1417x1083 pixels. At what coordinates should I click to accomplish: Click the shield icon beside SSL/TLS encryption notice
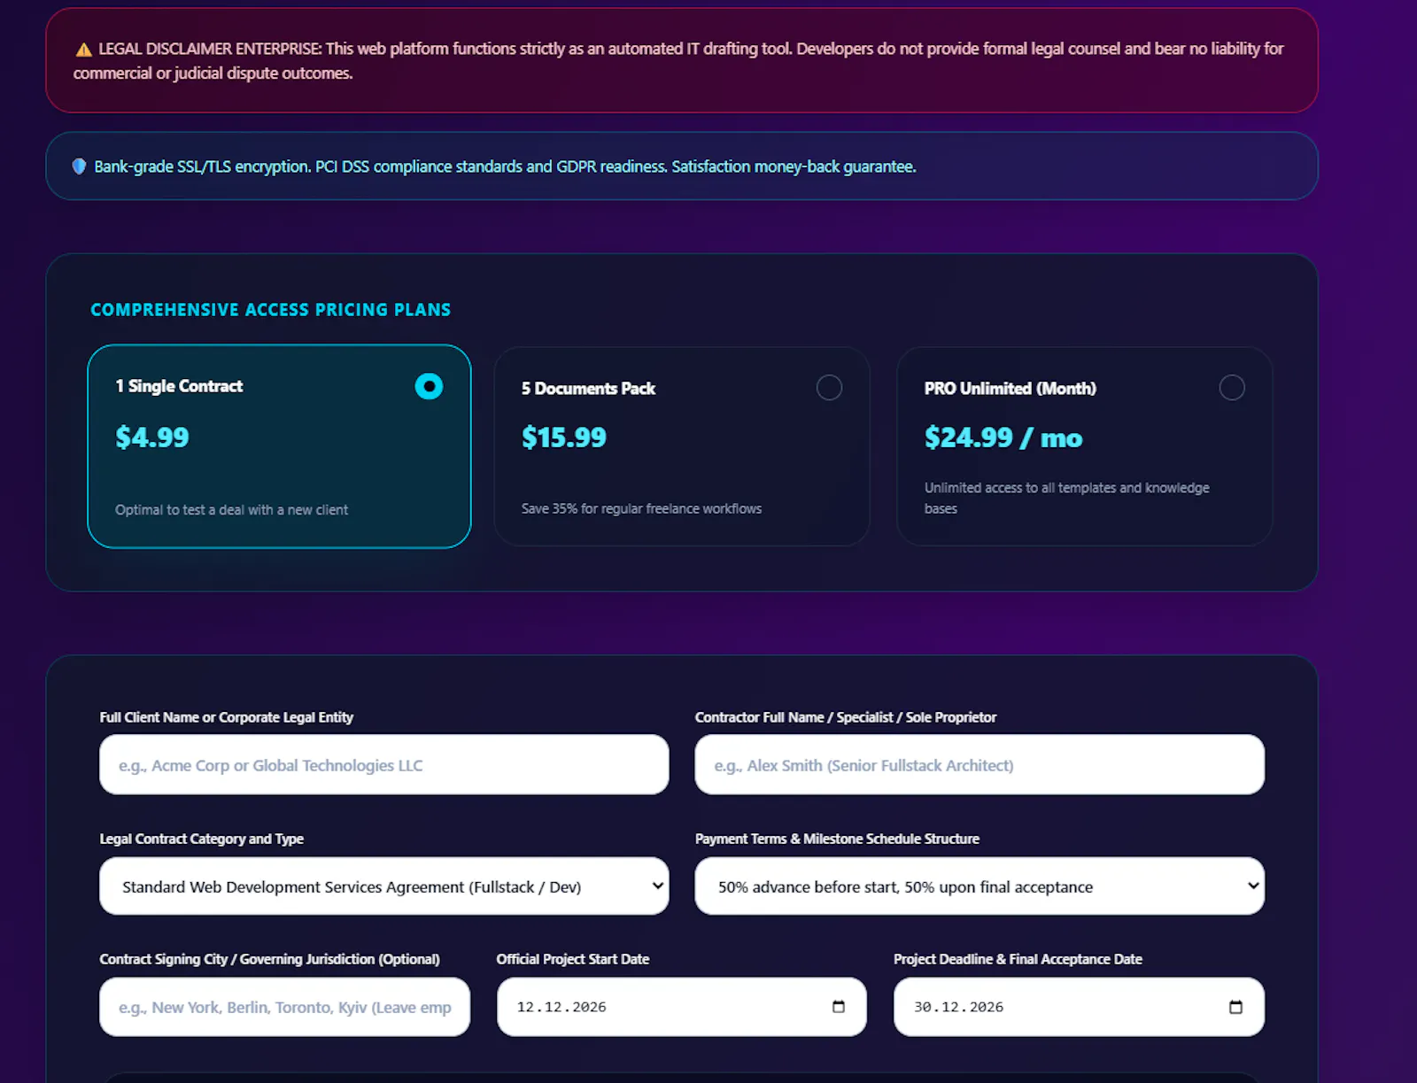79,166
